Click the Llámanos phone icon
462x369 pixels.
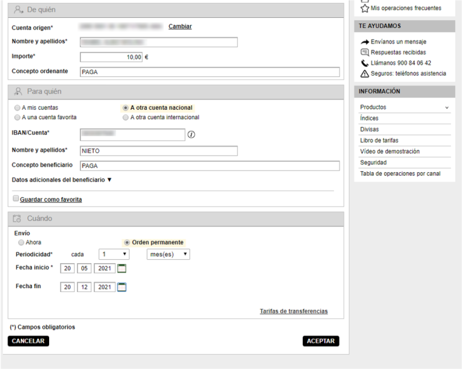(364, 63)
